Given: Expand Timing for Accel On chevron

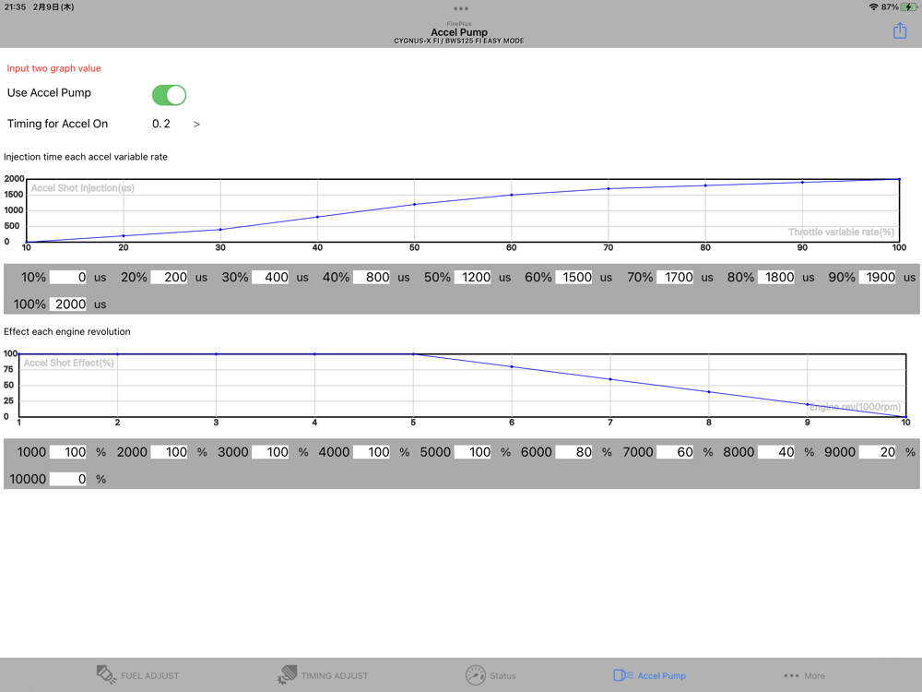Looking at the screenshot, I should [196, 125].
